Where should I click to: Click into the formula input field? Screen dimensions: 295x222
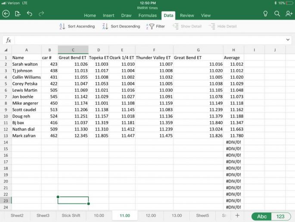pyautogui.click(x=146, y=40)
